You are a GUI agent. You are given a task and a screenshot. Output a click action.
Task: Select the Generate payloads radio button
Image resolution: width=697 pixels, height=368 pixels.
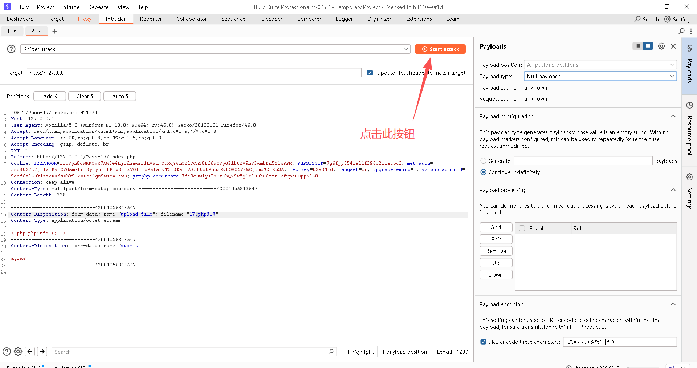483,161
